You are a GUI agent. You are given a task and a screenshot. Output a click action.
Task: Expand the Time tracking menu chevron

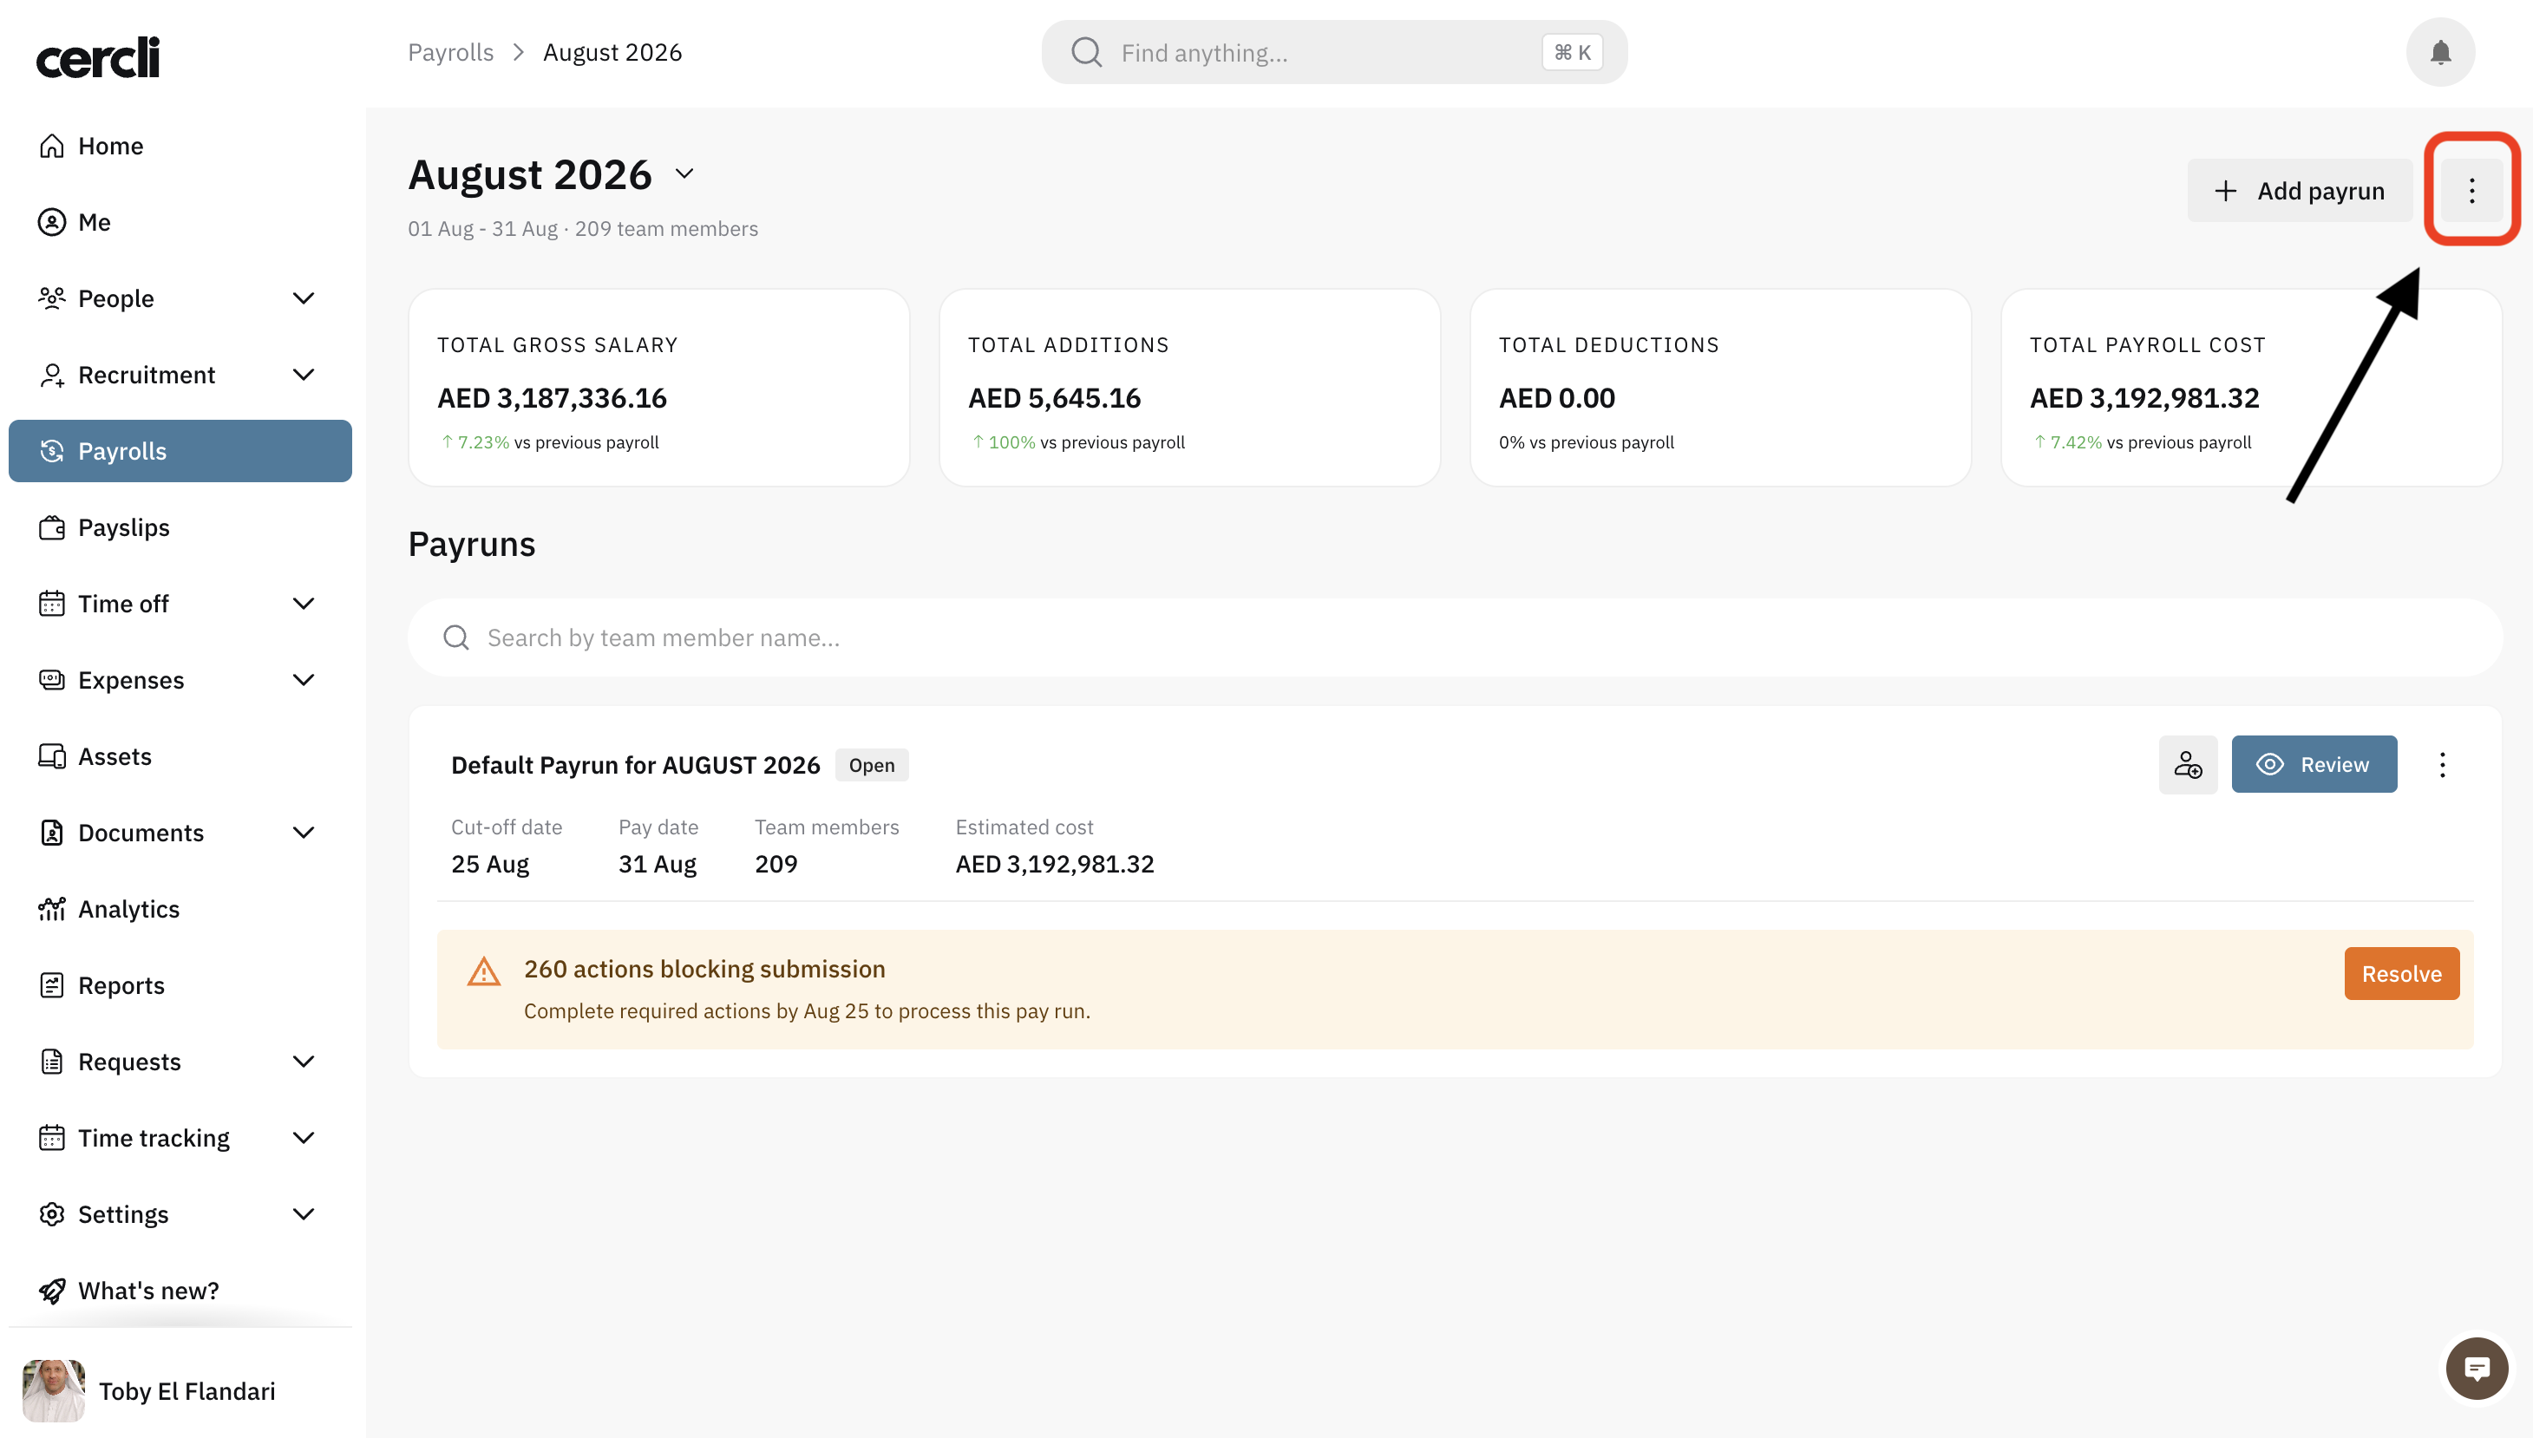[304, 1138]
